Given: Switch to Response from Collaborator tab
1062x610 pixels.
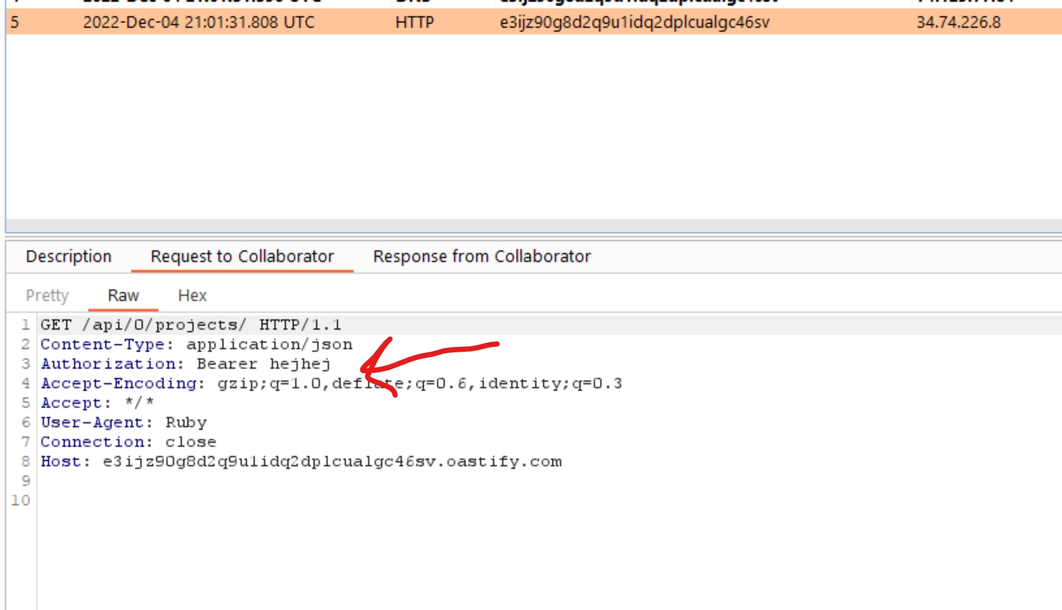Looking at the screenshot, I should 482,257.
